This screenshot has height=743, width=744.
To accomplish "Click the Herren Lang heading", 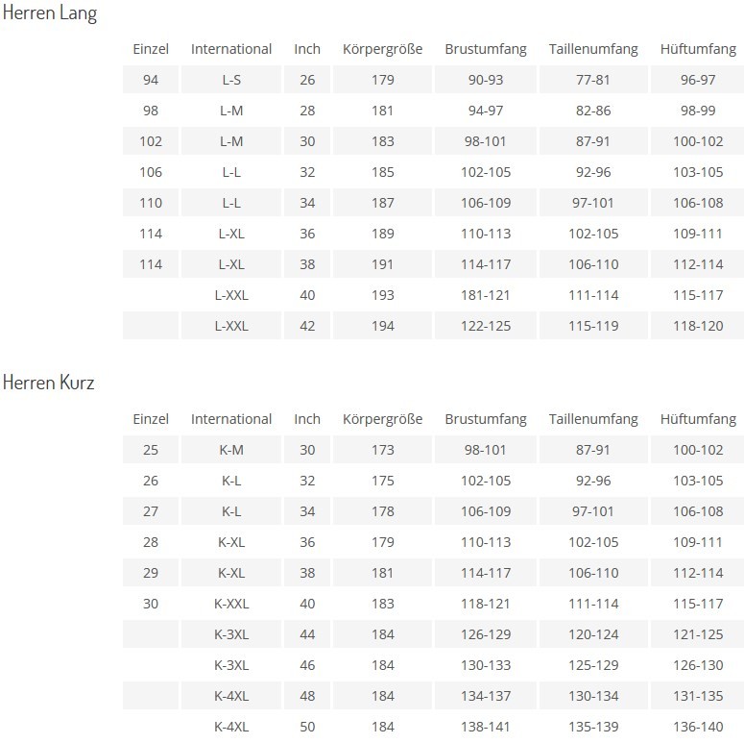I will pyautogui.click(x=50, y=12).
